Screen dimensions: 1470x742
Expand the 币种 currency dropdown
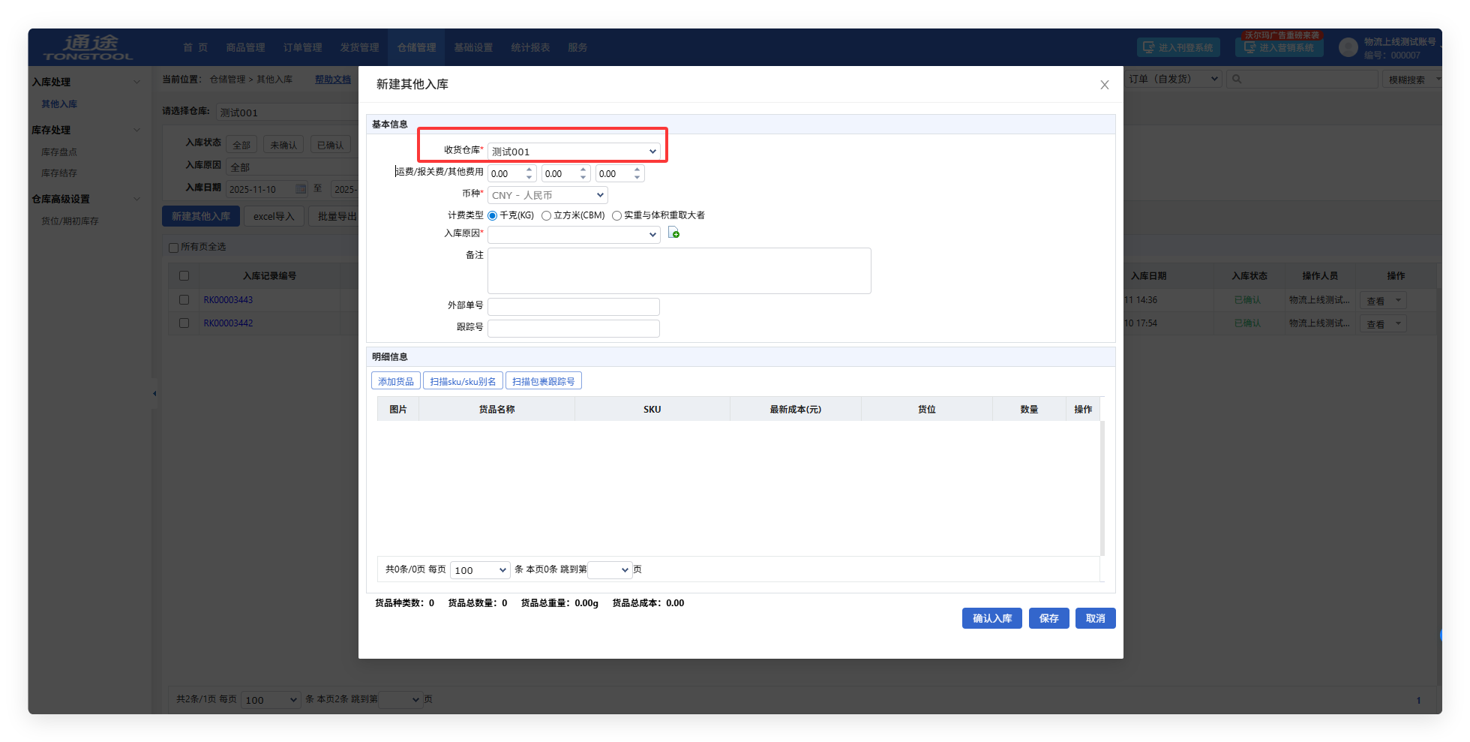point(547,195)
